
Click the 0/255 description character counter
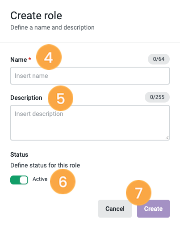click(157, 97)
